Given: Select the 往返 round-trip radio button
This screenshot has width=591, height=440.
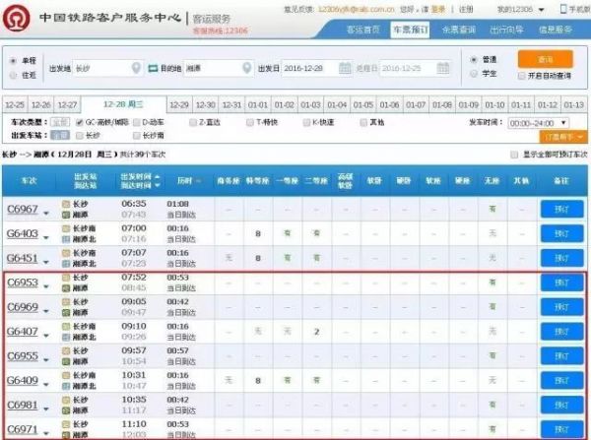Looking at the screenshot, I should [x=13, y=75].
